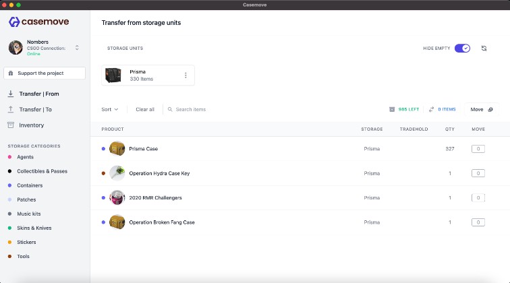Select the Patches category

click(26, 199)
